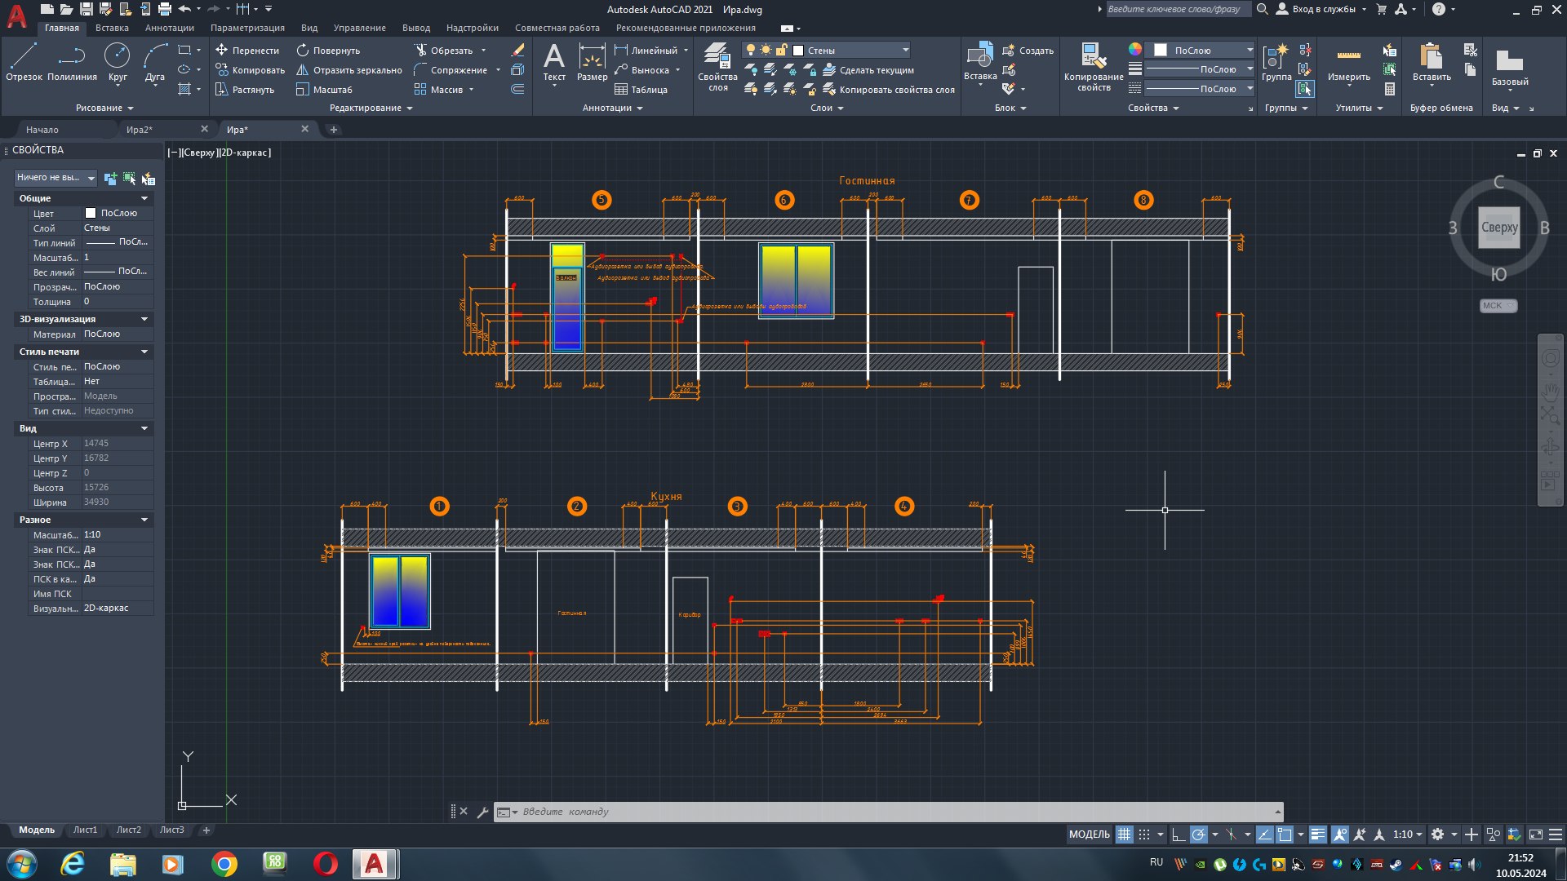Click the МСК coordinate system button

coord(1498,306)
